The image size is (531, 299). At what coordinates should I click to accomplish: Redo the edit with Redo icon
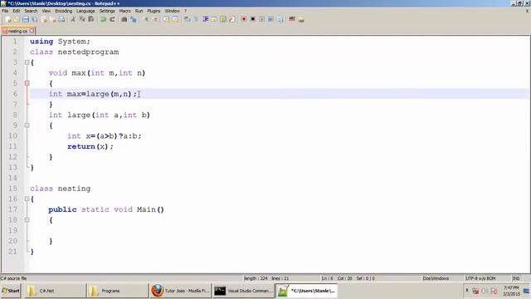pyautogui.click(x=113, y=19)
